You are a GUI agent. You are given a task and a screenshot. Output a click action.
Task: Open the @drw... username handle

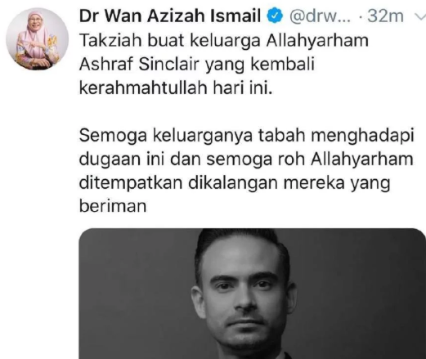(x=321, y=16)
